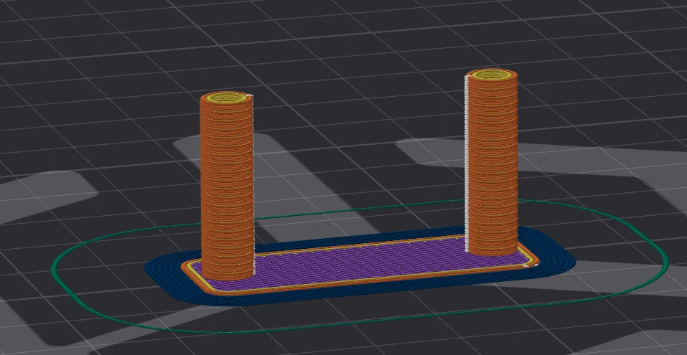Click the yellow inner ring atop the left cylinder
The width and height of the screenshot is (687, 355).
click(227, 97)
